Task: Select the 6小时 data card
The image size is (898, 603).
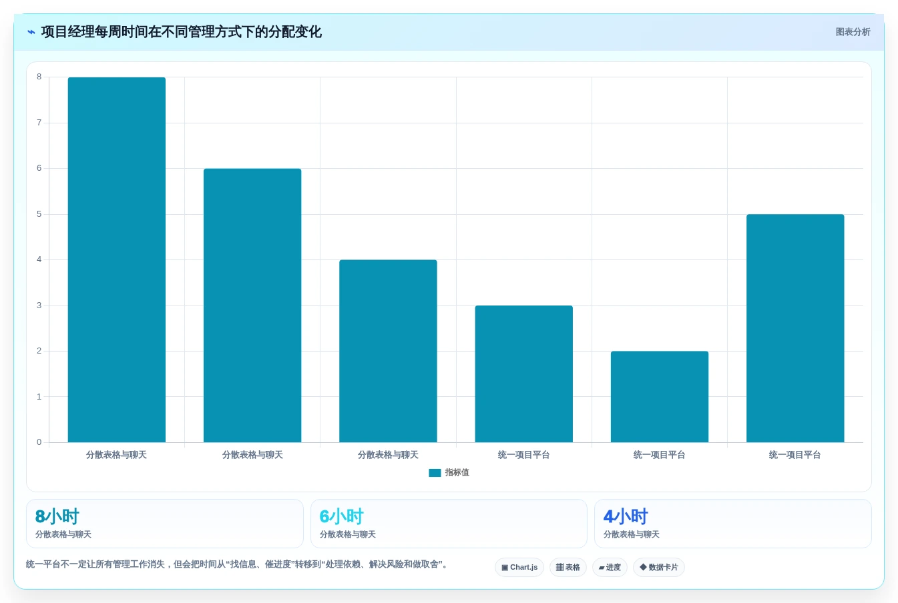Action: click(x=449, y=524)
